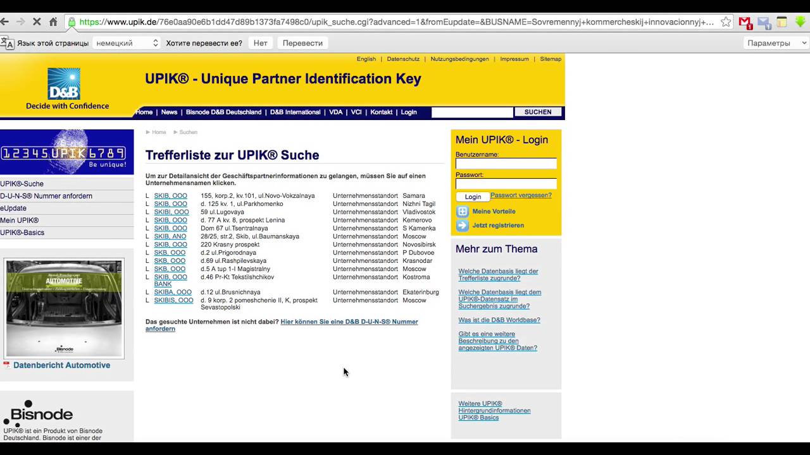Open the Gmail extension icon

point(745,22)
